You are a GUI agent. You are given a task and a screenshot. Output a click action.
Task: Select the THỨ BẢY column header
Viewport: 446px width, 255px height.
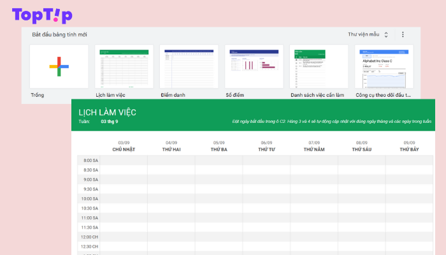[x=409, y=149]
